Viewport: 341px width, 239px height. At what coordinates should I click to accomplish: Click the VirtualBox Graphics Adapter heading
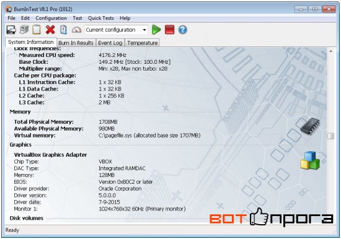[50, 155]
